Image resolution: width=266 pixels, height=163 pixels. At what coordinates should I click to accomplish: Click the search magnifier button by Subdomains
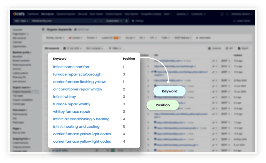point(127,21)
